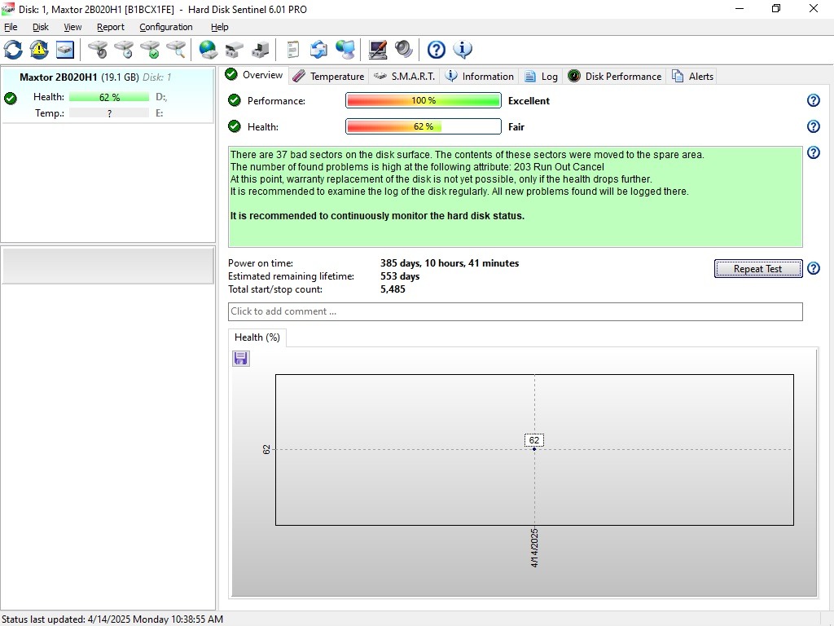Screen dimensions: 834x626
Task: Click the Health 62 % gradient bar
Action: point(424,126)
